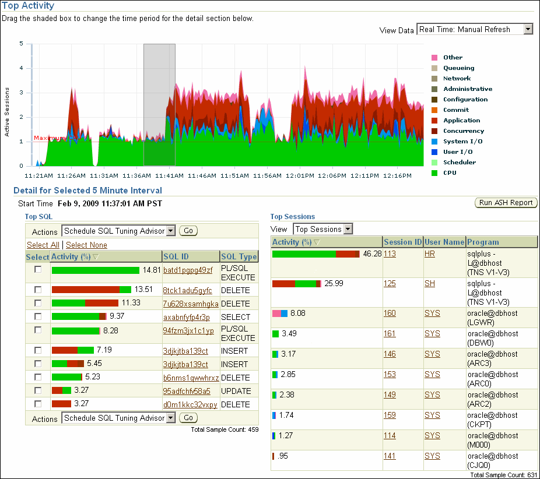
Task: Sort Top SQL by SQL Type column
Action: 238,257
